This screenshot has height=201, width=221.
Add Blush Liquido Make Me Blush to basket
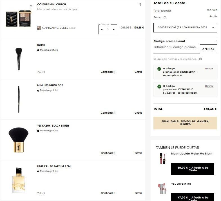(x=193, y=169)
